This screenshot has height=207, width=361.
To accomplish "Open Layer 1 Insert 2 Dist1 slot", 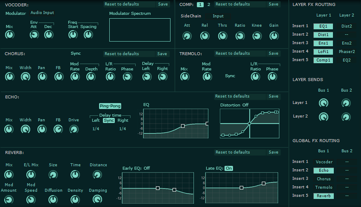I will [323, 35].
